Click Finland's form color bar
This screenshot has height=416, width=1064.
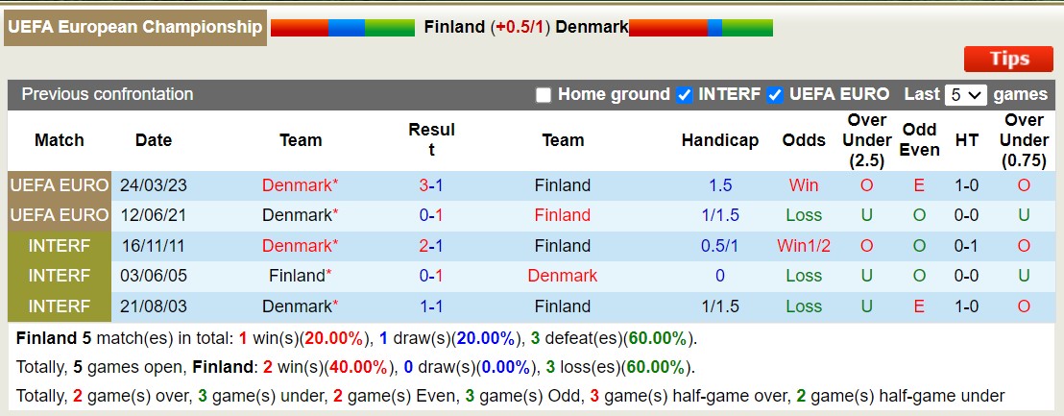[343, 28]
